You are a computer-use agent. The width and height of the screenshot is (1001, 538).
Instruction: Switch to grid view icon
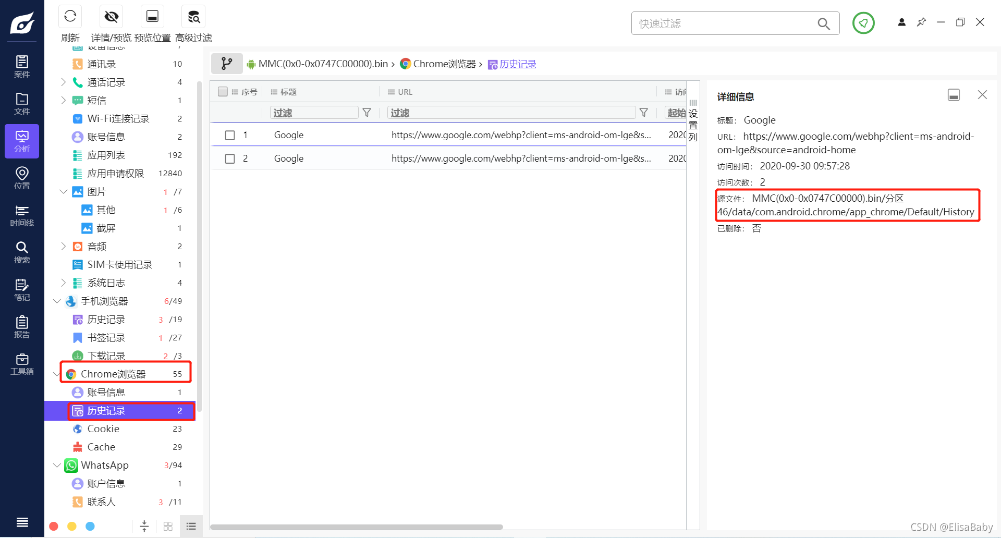coord(168,527)
